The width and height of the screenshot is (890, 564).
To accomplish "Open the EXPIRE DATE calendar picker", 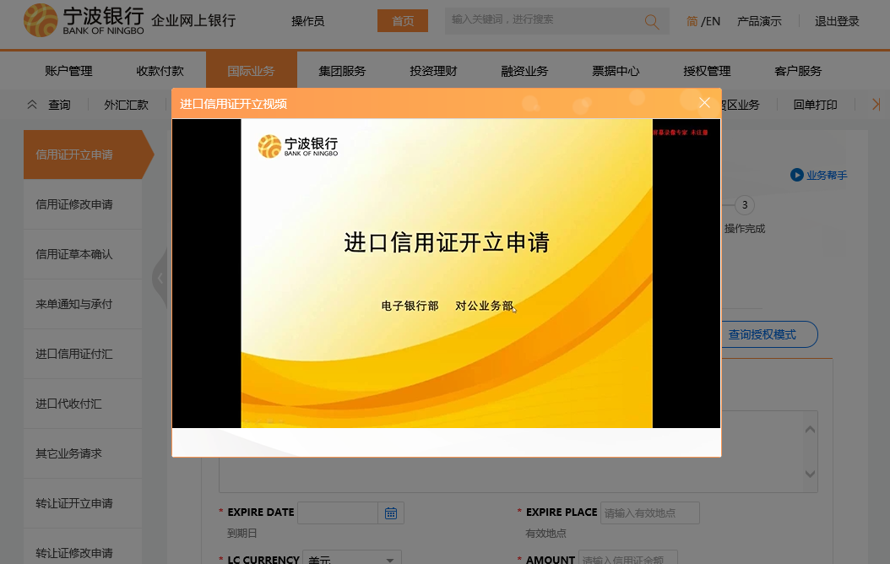I will point(391,512).
